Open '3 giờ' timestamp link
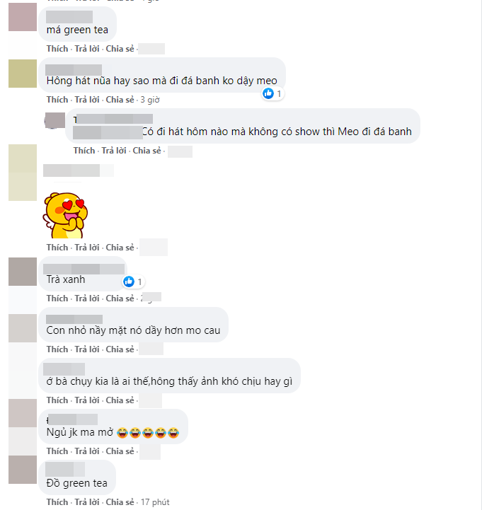This screenshot has height=510, width=482. 150,100
